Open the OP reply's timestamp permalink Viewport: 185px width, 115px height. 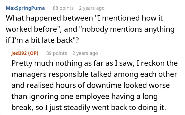point(85,53)
